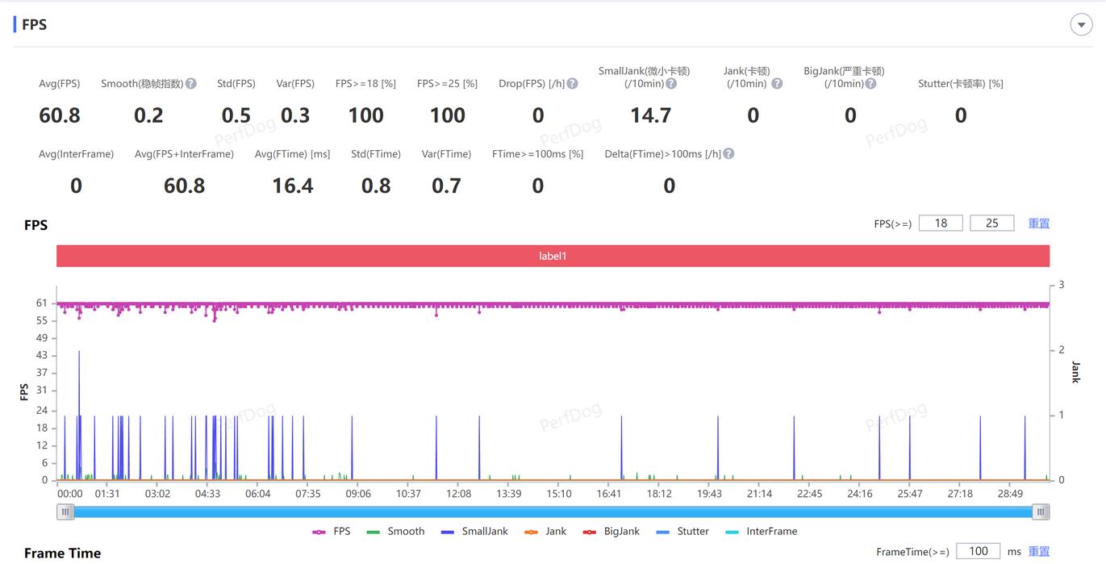Viewport: 1106px width, 564px height.
Task: Click left handle of time range slider
Action: click(65, 512)
